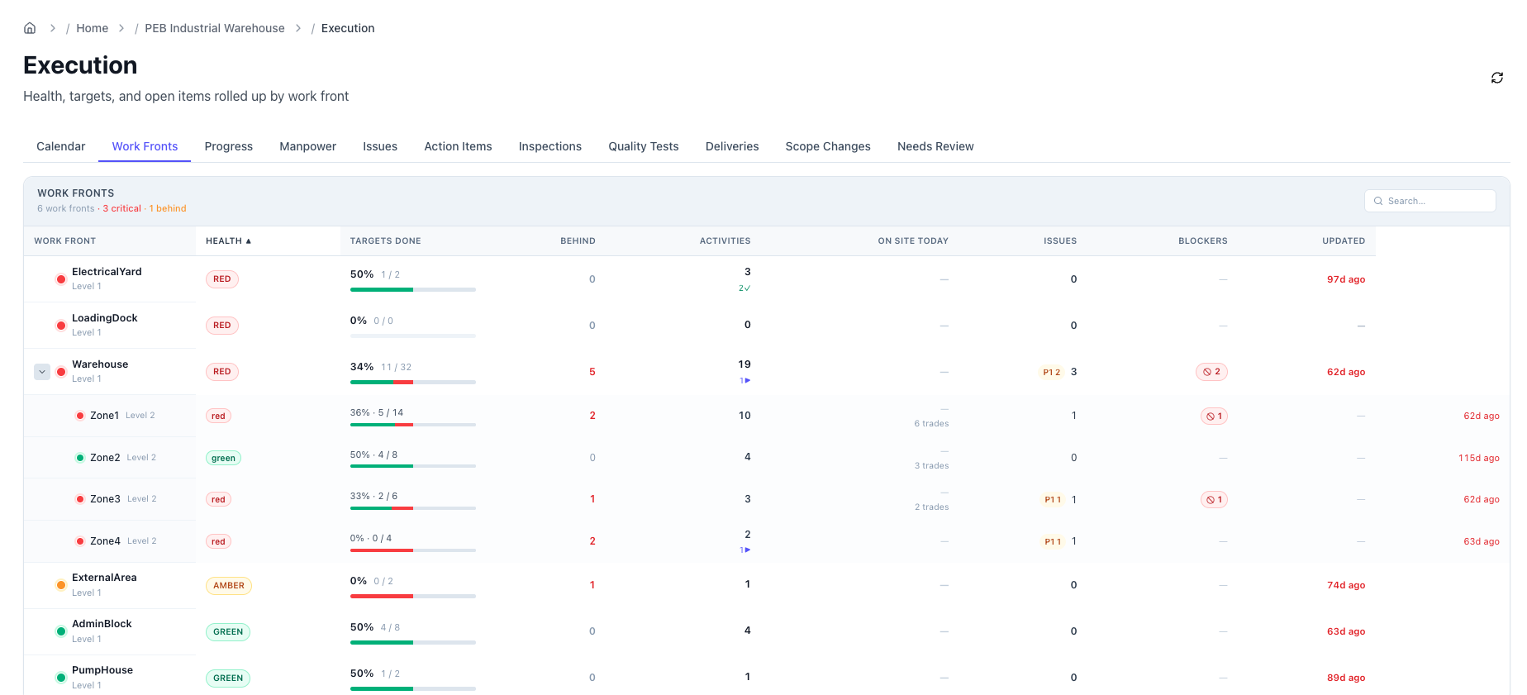The width and height of the screenshot is (1527, 695).
Task: Select the Work Fronts tab
Action: (145, 146)
